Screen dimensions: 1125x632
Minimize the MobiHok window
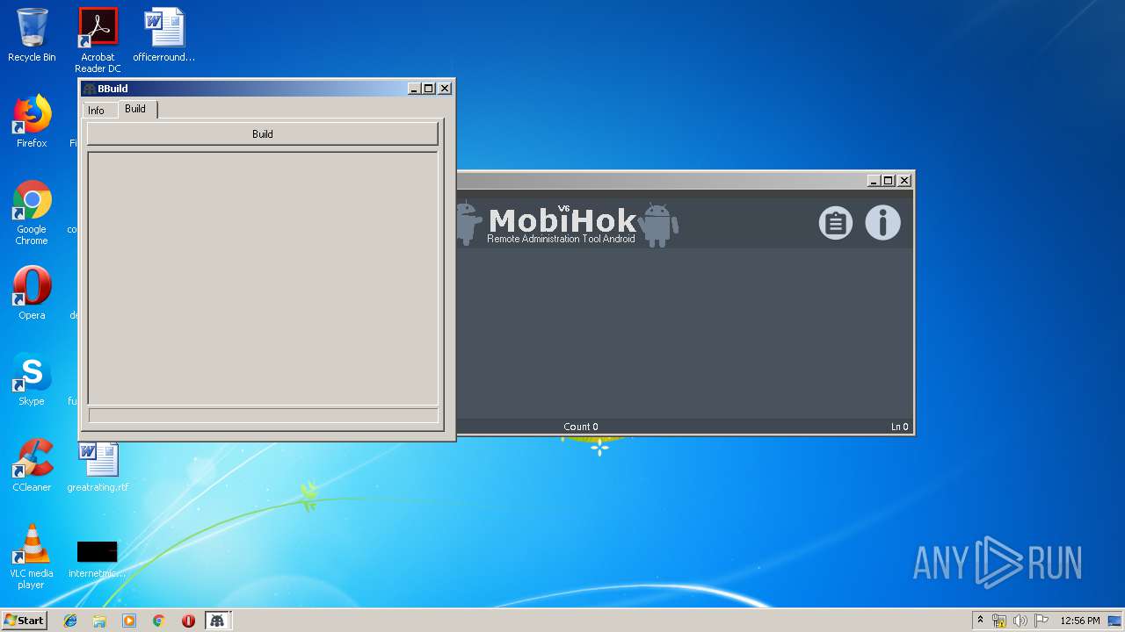[x=874, y=181]
